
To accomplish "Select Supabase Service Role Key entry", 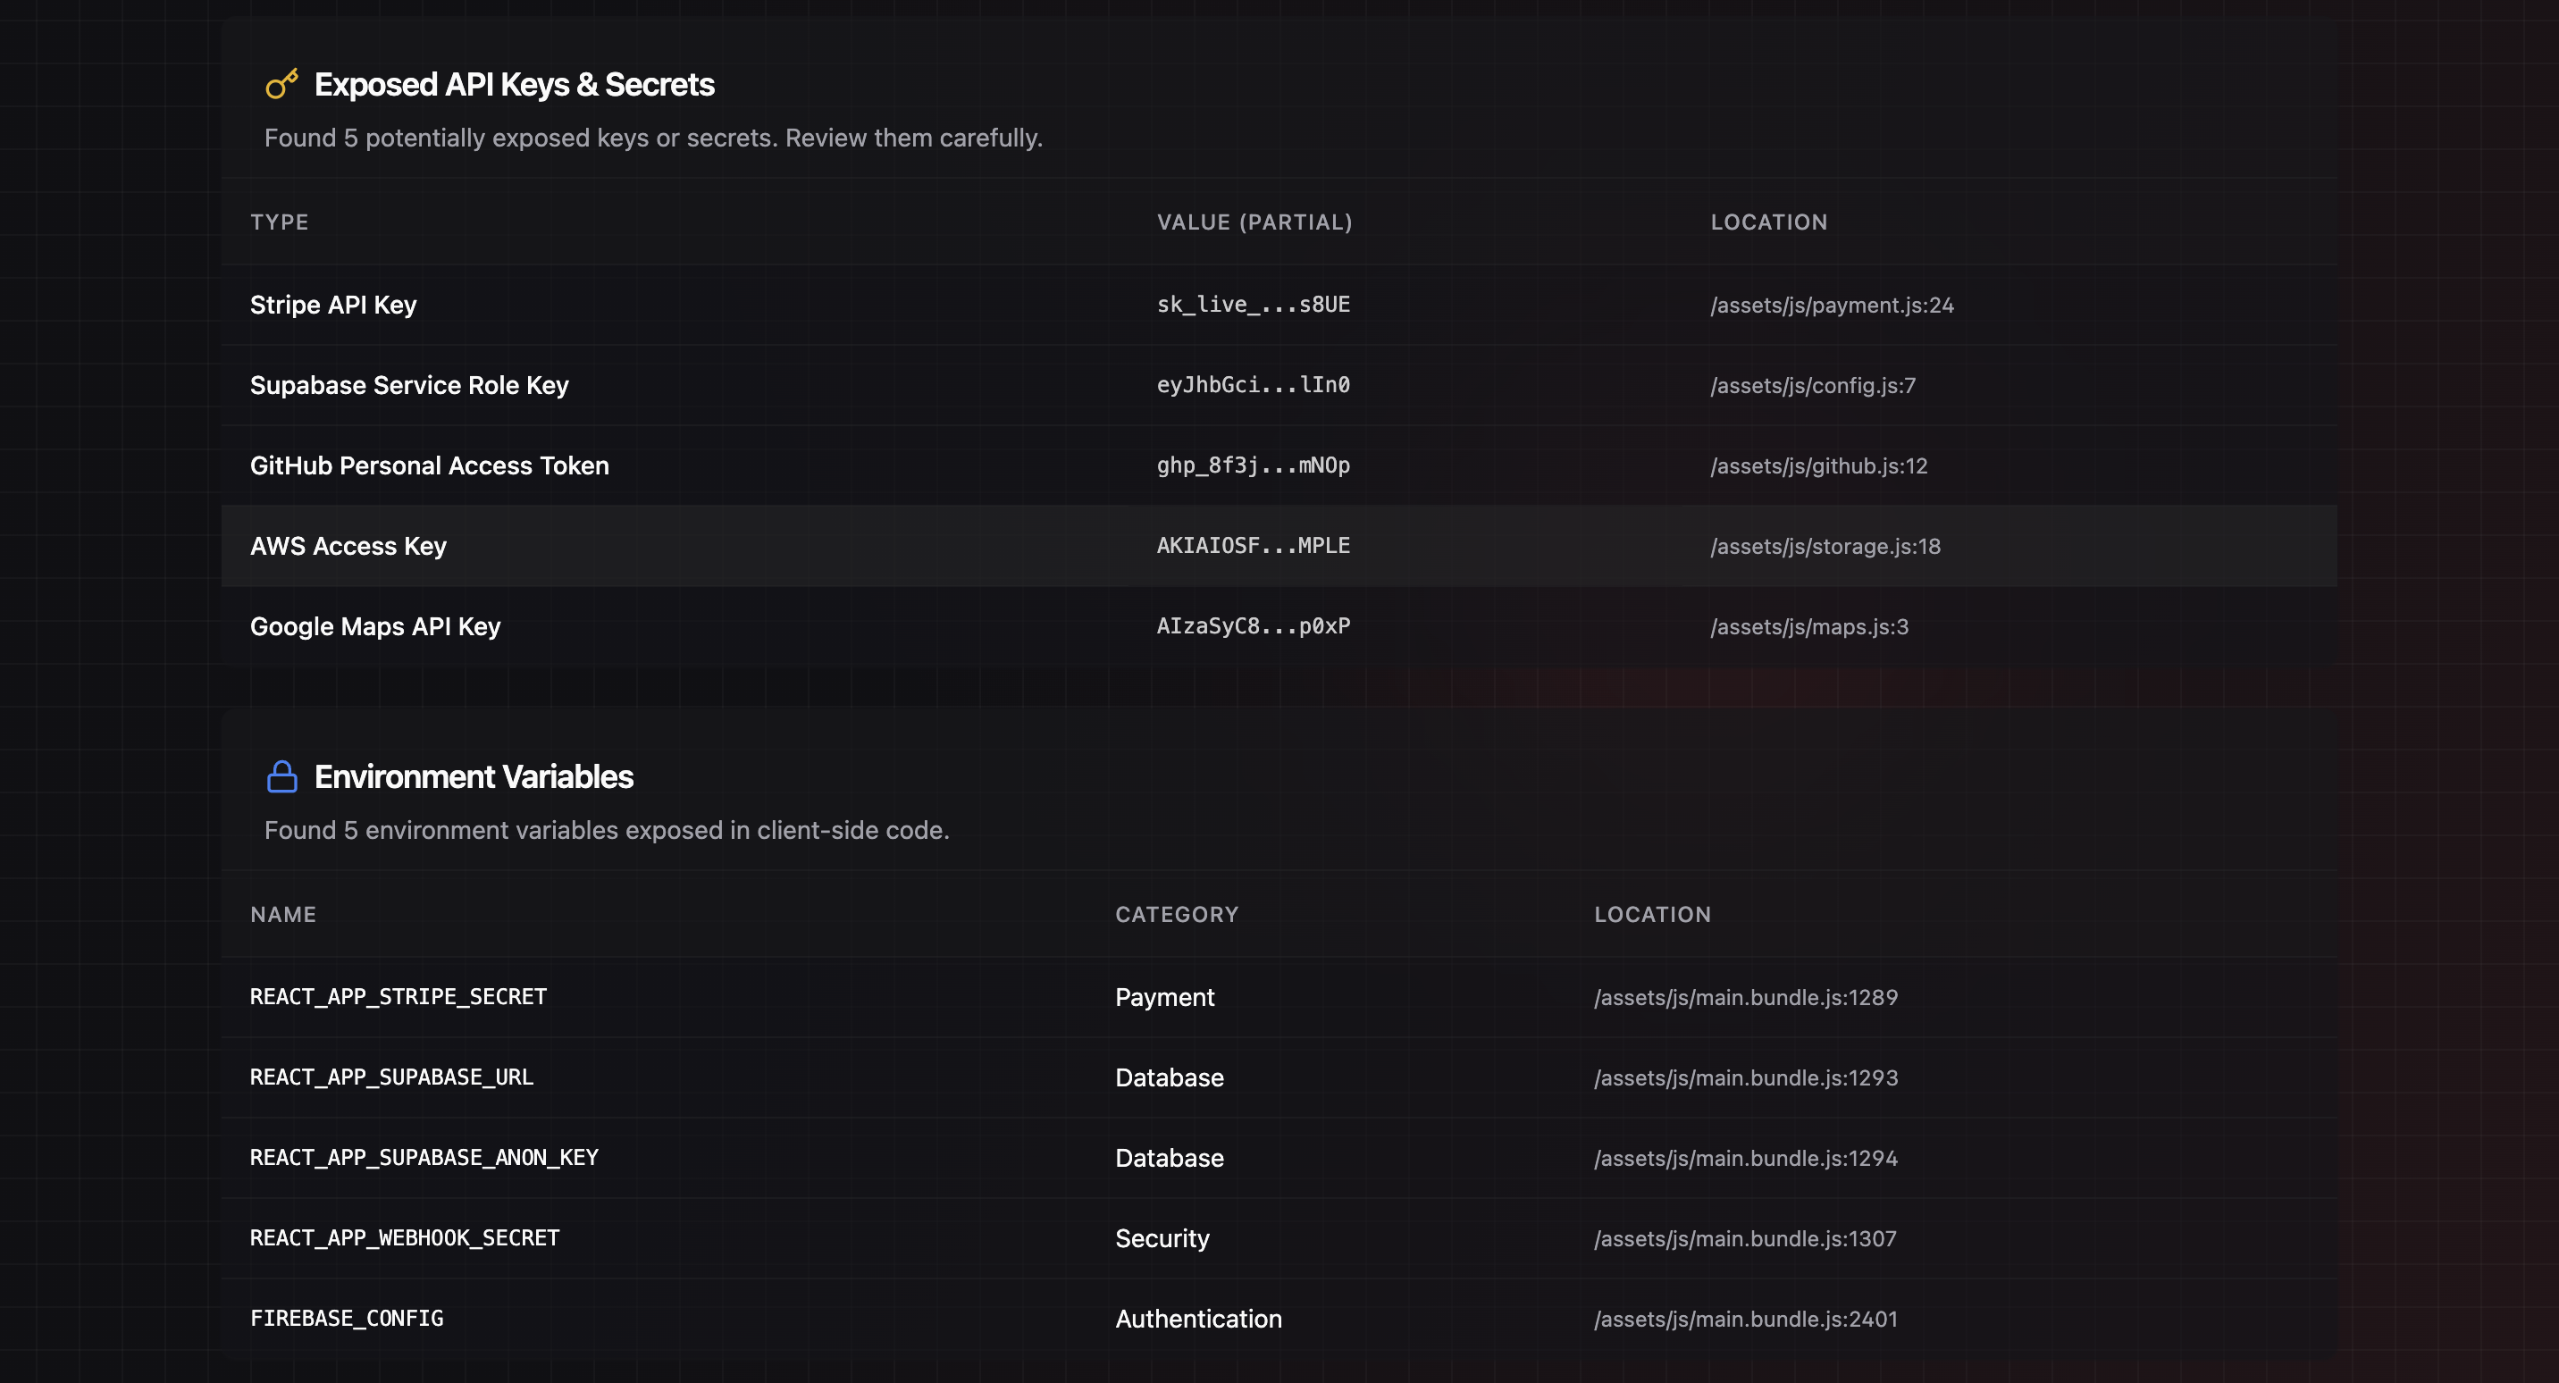I will pos(409,385).
